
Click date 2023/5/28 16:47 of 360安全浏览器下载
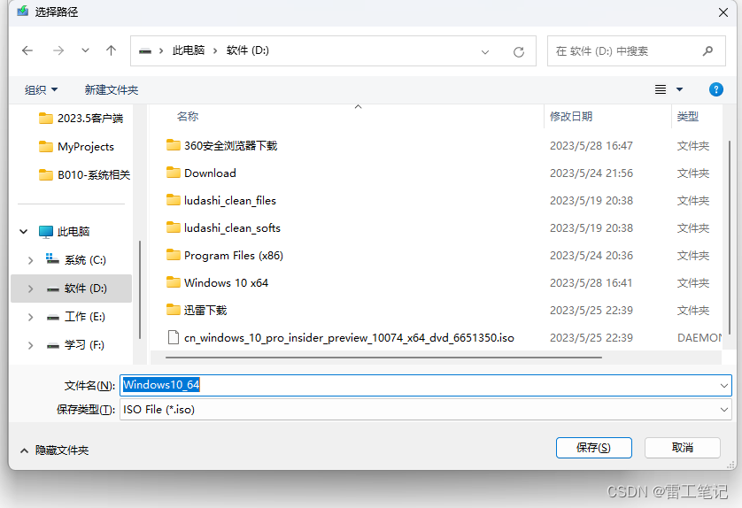pyautogui.click(x=591, y=146)
